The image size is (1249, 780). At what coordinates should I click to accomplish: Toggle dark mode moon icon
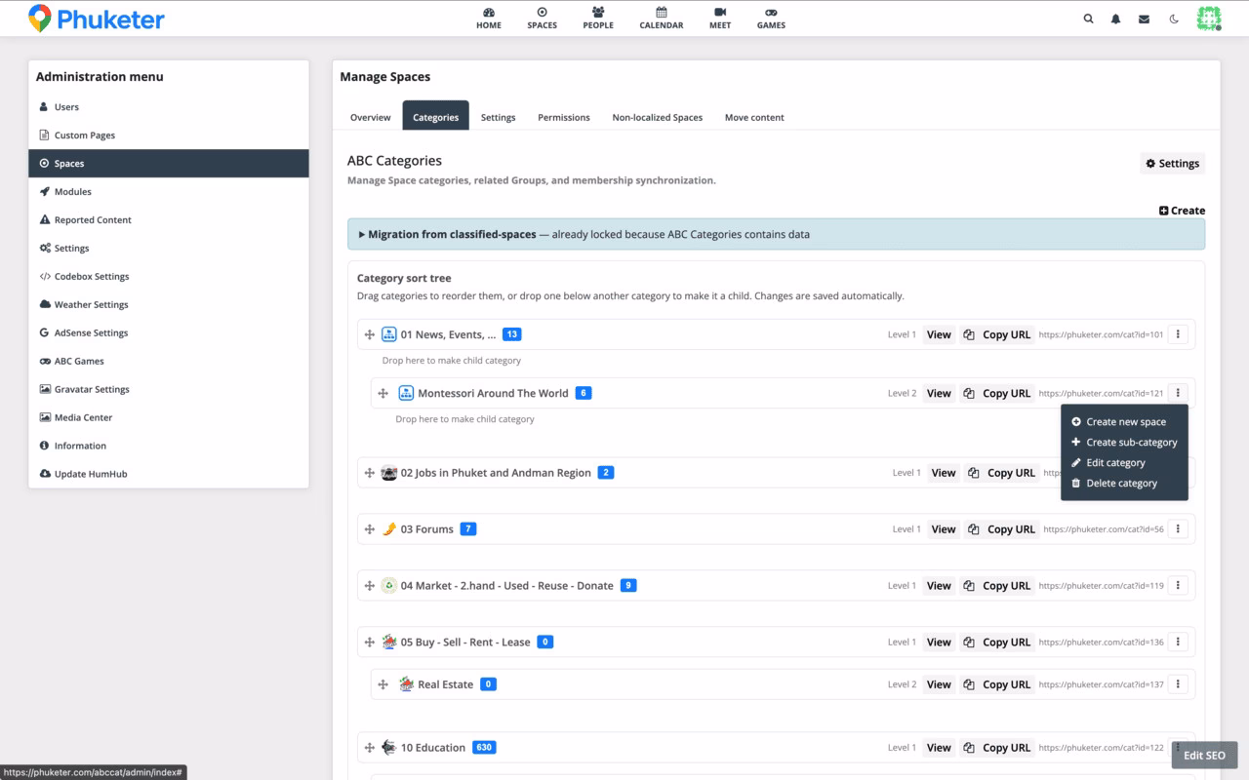(1174, 19)
